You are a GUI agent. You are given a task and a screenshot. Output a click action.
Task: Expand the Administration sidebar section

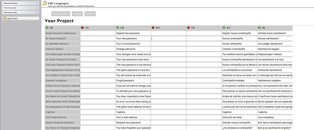(37, 3)
